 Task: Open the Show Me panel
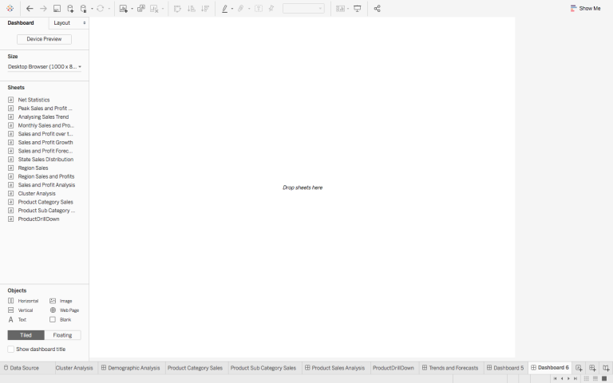coord(585,8)
